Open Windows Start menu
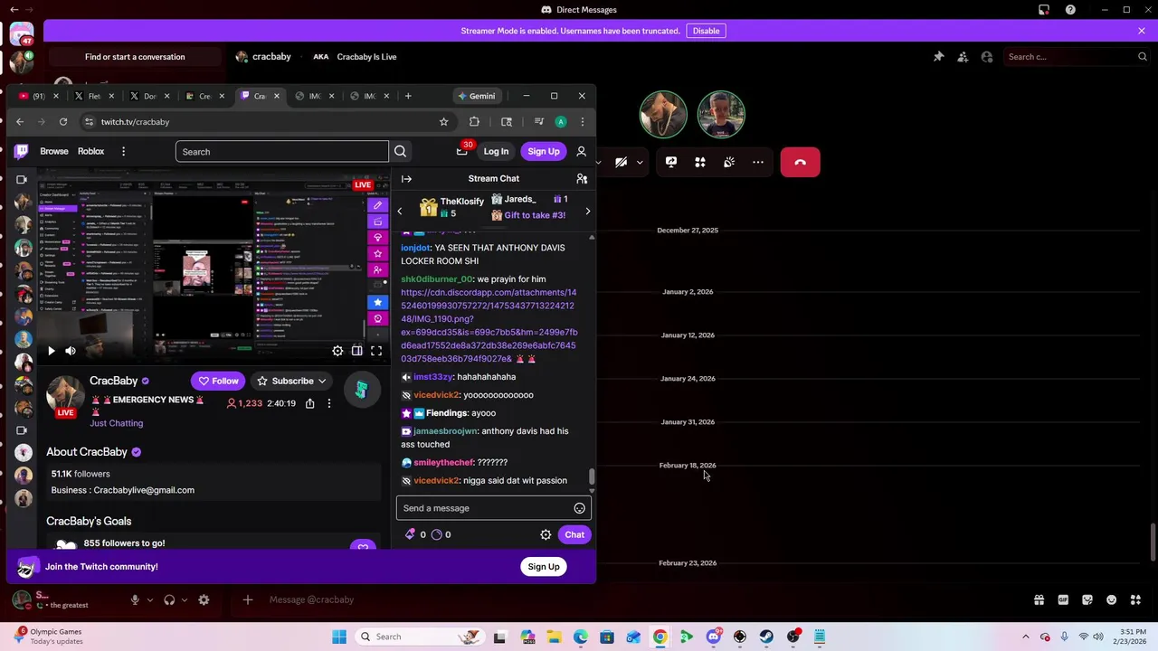Viewport: 1158px width, 651px height. click(x=339, y=637)
